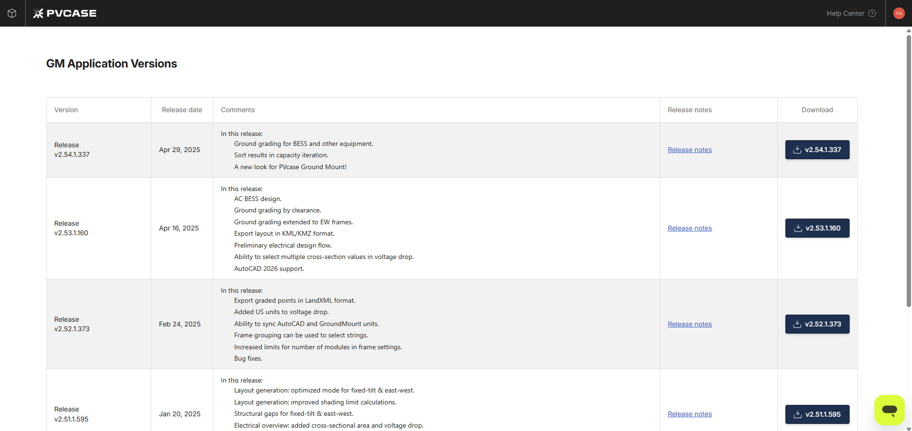Click 'Structural gaps for fixed-tilt & east-west.'
Viewport: 912px width, 431px height.
[x=294, y=413]
